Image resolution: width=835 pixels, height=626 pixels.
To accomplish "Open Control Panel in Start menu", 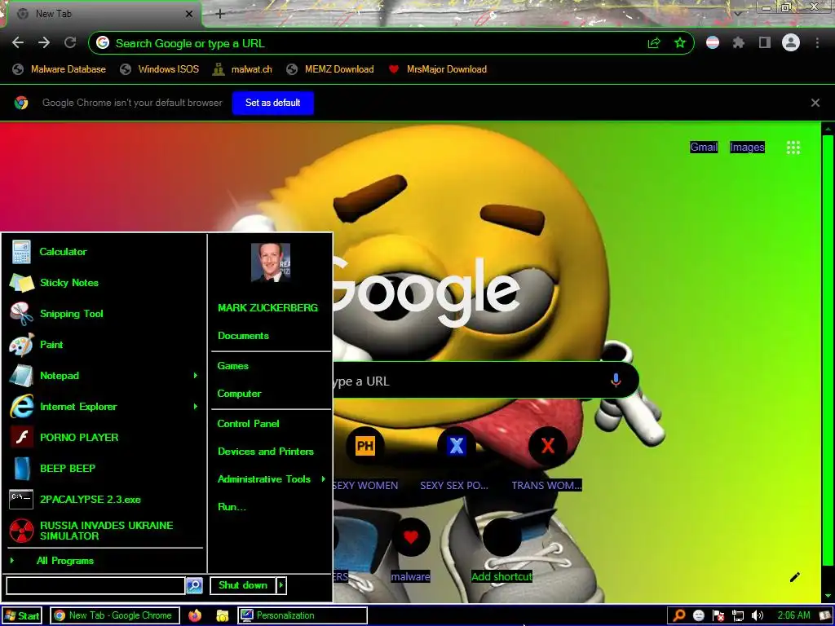I will (248, 424).
